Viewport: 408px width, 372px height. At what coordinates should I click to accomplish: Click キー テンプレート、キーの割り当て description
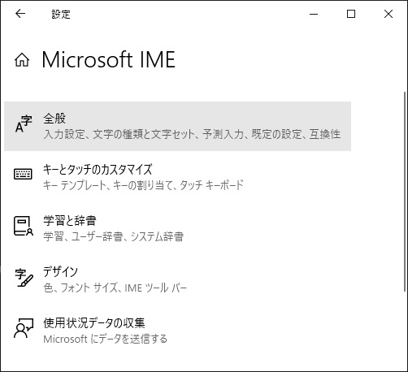[x=143, y=185]
